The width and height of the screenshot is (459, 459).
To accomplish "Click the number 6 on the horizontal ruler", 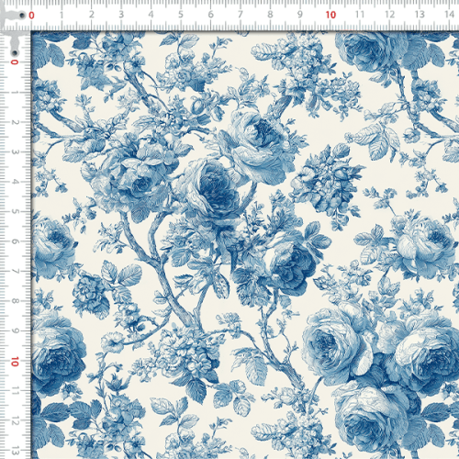I will (x=210, y=15).
